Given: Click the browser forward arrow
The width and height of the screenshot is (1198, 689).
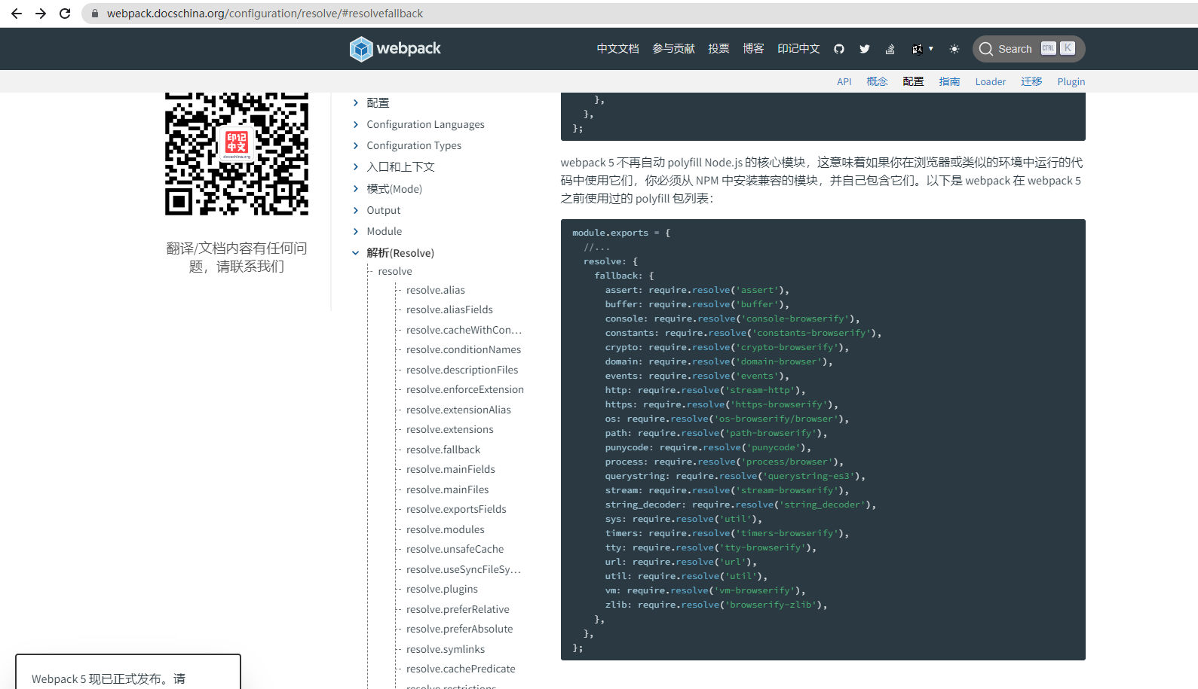Looking at the screenshot, I should pos(41,14).
